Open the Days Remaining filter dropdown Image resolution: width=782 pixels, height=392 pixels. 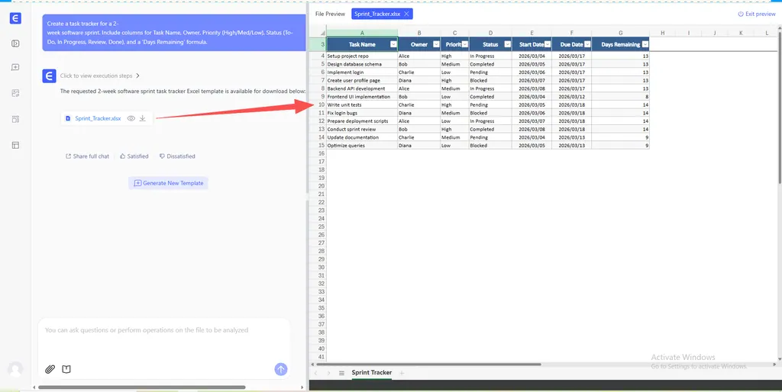pos(644,45)
